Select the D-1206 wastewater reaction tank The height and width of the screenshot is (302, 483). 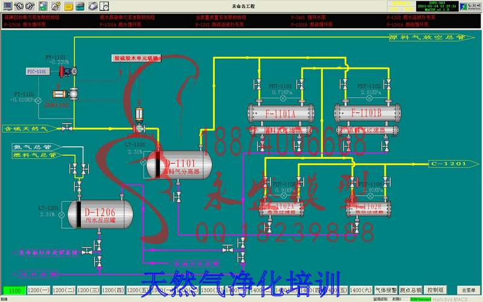(x=100, y=214)
